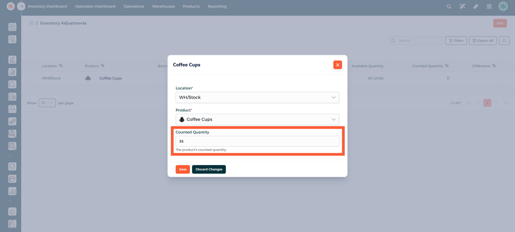Open the per page count dropdown
515x232 pixels.
coord(47,103)
